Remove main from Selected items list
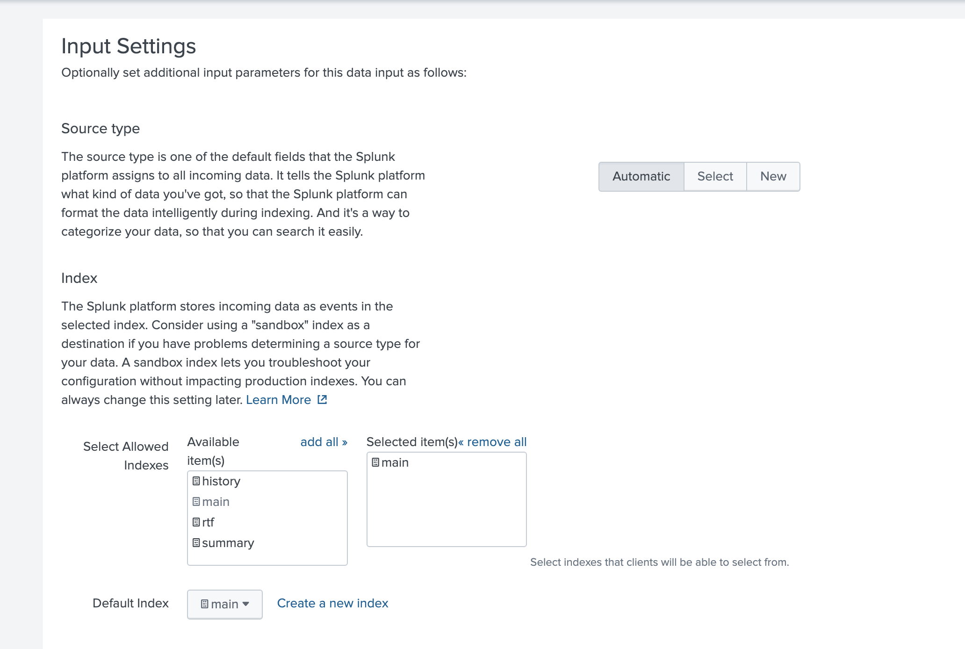The width and height of the screenshot is (965, 649). [395, 462]
